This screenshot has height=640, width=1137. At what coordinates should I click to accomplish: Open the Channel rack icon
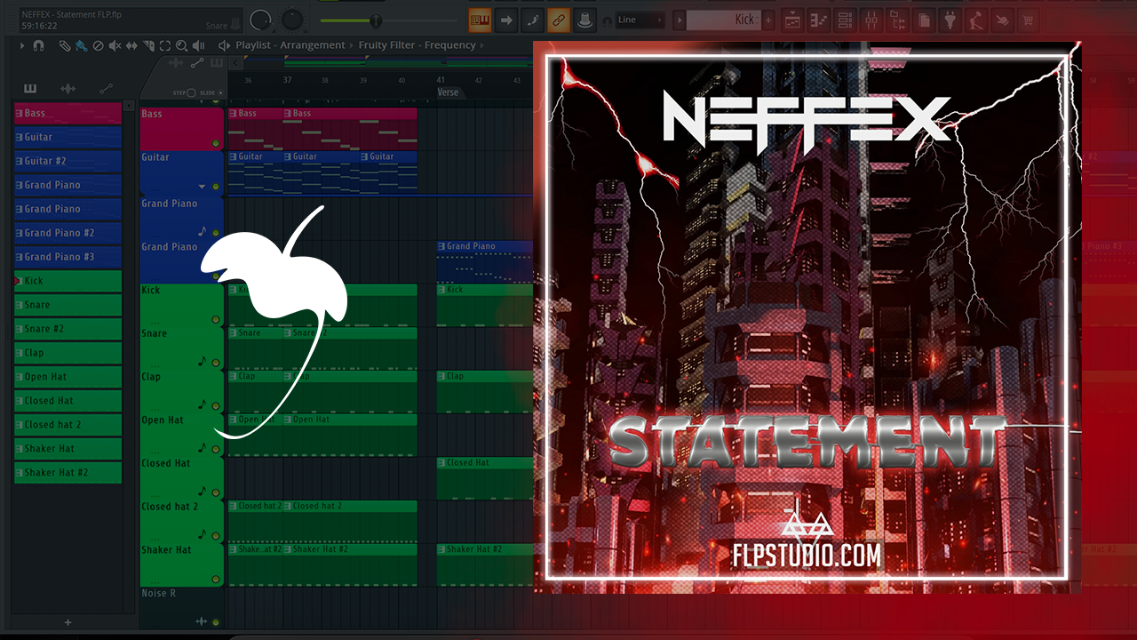(844, 20)
